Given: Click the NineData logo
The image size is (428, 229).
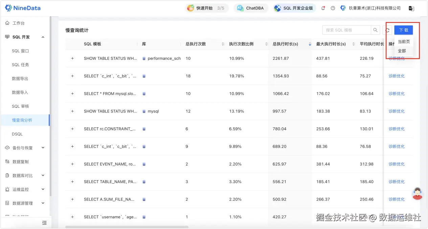Looking at the screenshot, I should [23, 8].
